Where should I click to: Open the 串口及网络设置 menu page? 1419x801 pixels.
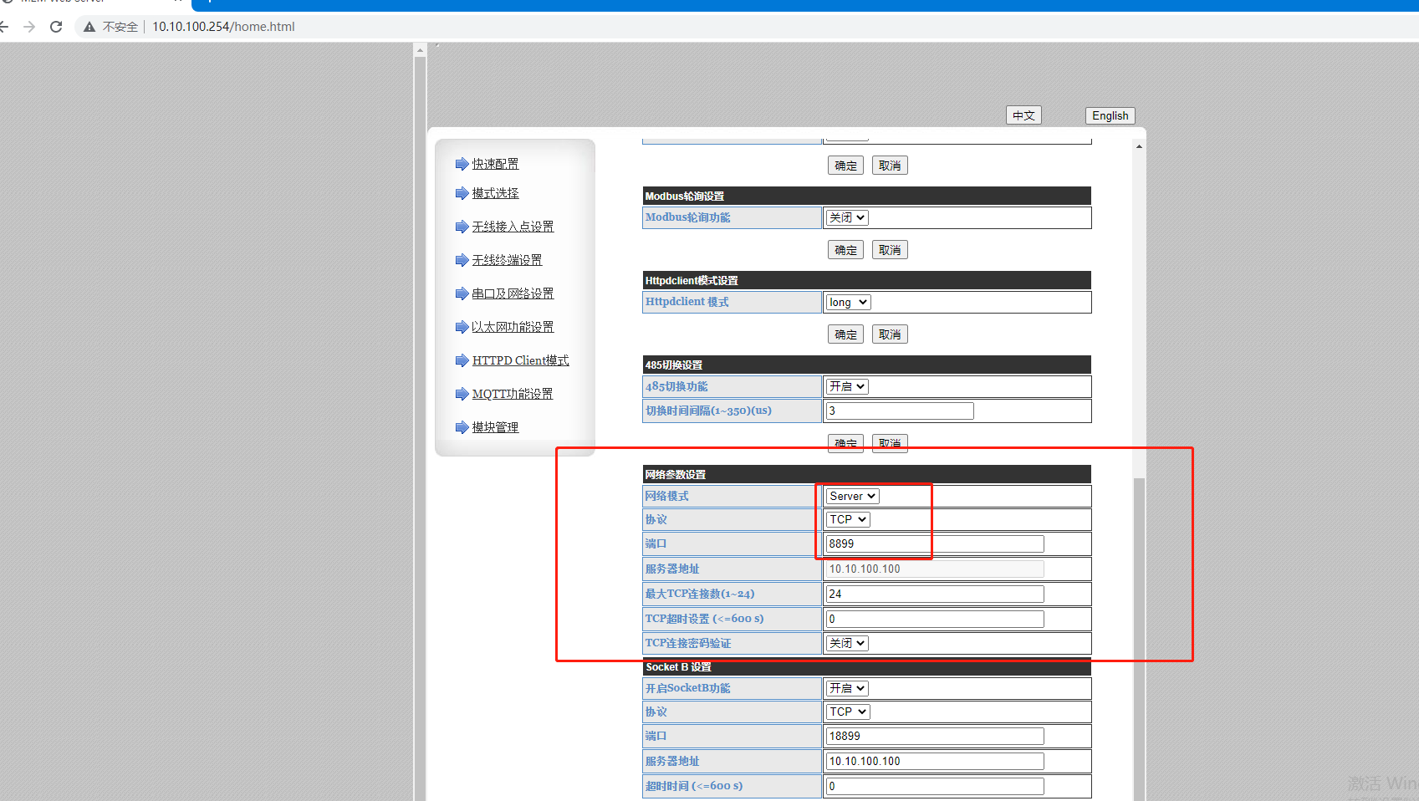pyautogui.click(x=512, y=293)
